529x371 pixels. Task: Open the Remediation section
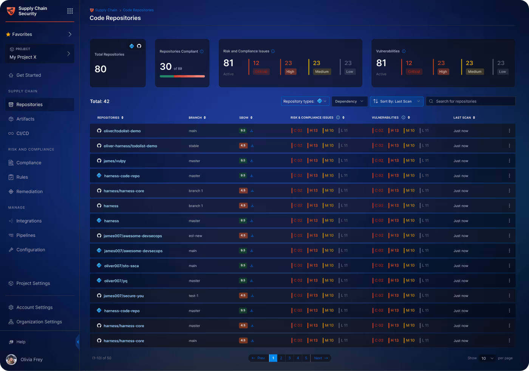(x=30, y=192)
